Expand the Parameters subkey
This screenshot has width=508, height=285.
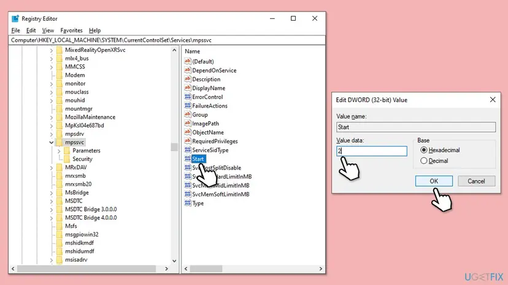tap(59, 150)
